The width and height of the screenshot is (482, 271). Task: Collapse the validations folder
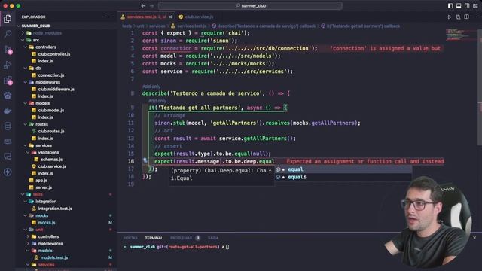pyautogui.click(x=28, y=152)
